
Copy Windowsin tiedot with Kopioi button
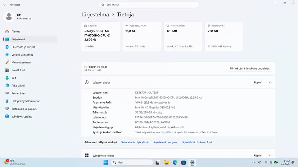coord(258,156)
